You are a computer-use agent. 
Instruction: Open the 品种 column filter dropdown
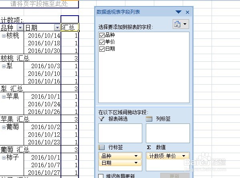[20, 28]
